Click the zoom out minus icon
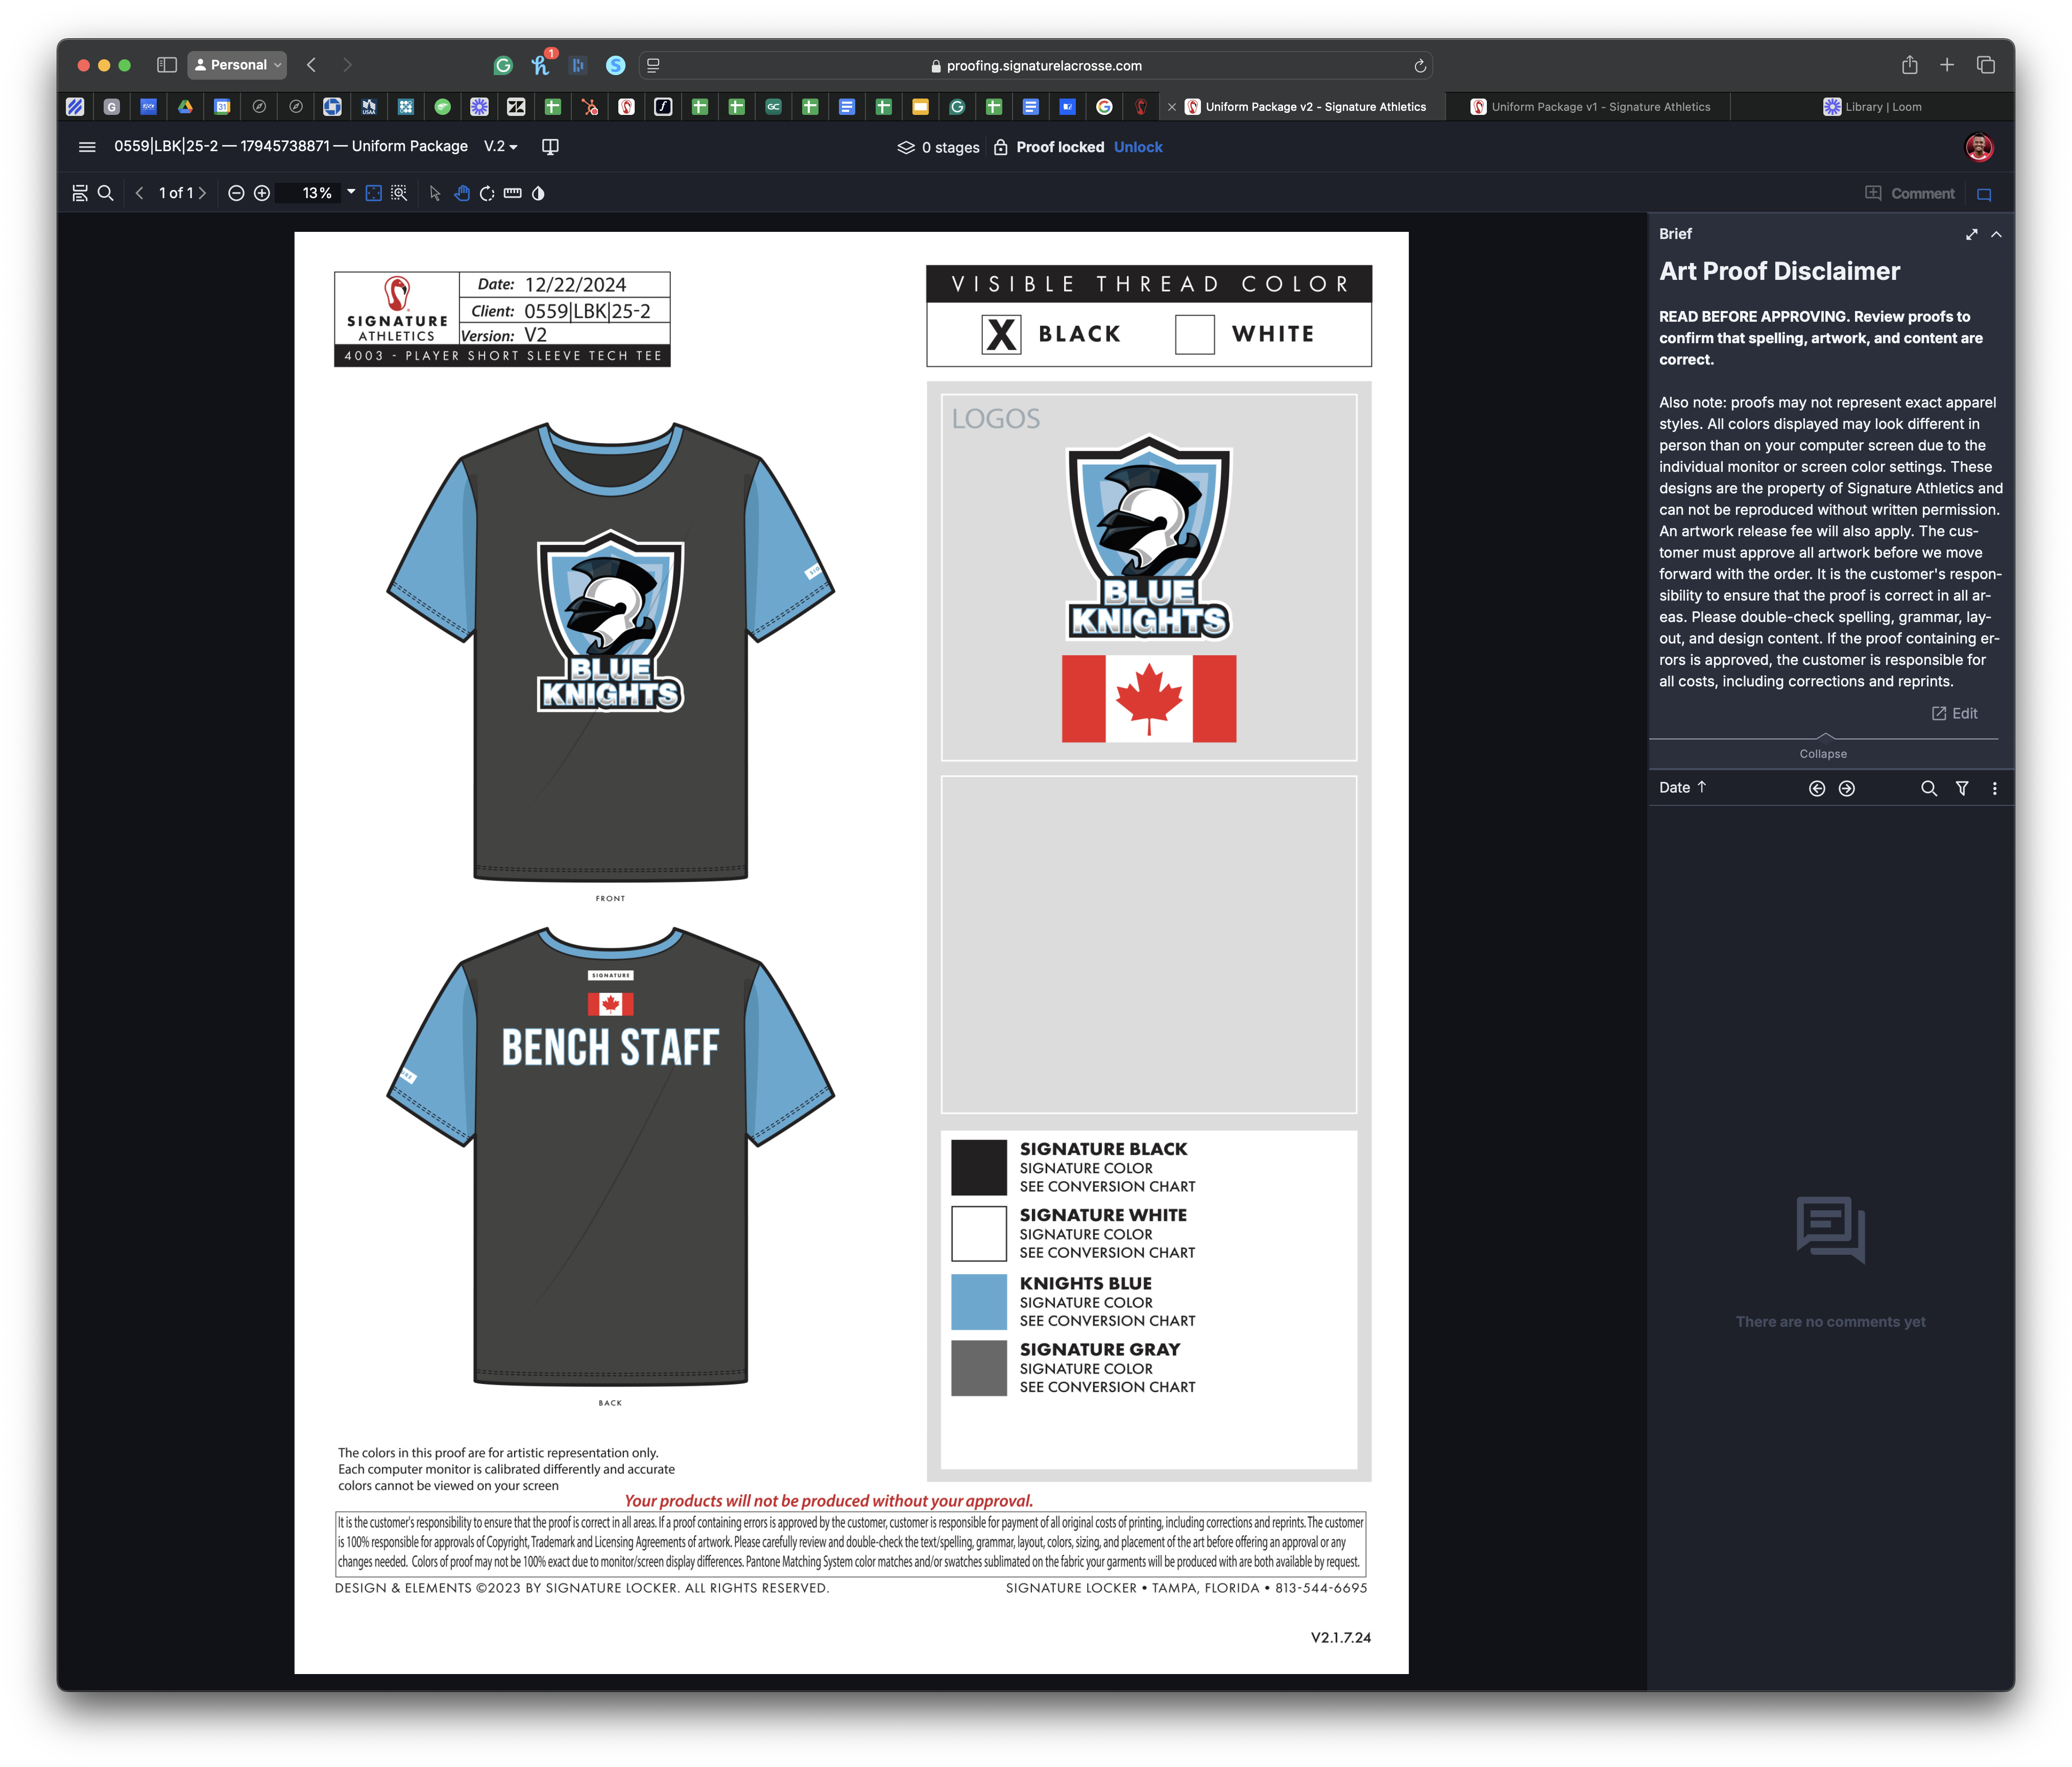The height and width of the screenshot is (1767, 2072). (236, 193)
